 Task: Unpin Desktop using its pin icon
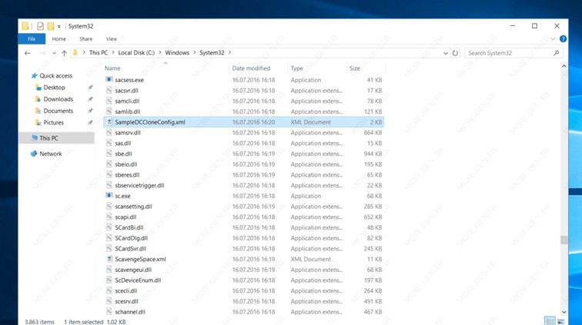(90, 88)
